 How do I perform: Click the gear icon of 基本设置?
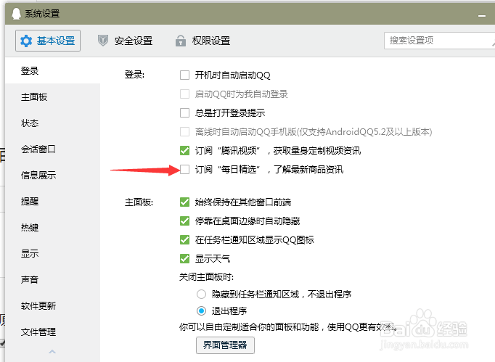point(26,41)
